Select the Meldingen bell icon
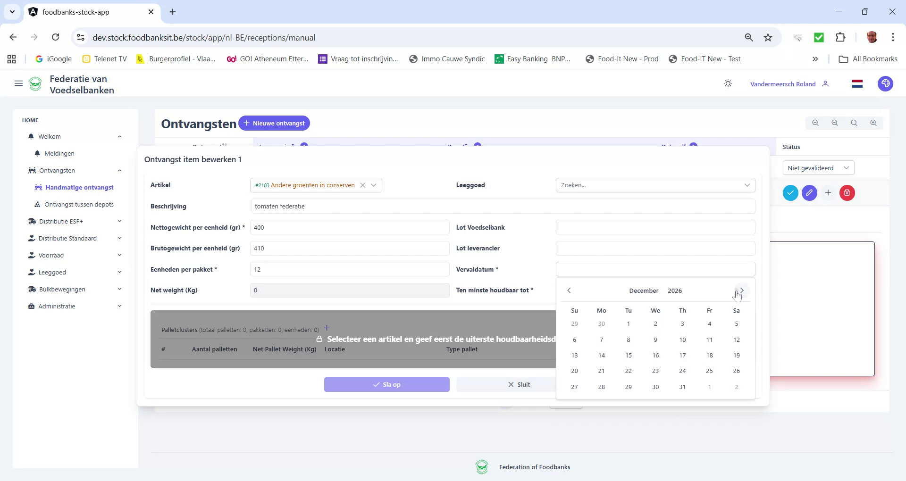 (37, 153)
